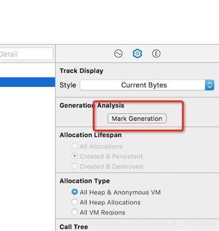Viewport: 219px width, 231px height.
Task: Select the All Allocations radio button
Action: 75,146
